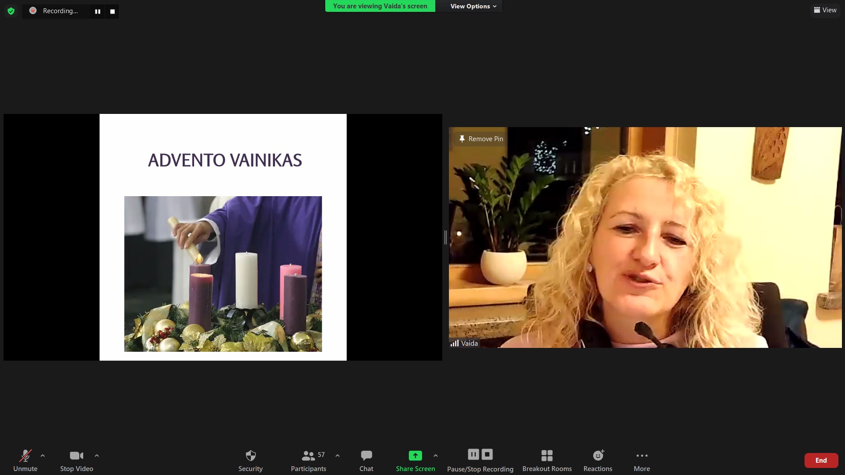Image resolution: width=845 pixels, height=475 pixels.
Task: Pause the recording in top-left indicator
Action: point(98,11)
